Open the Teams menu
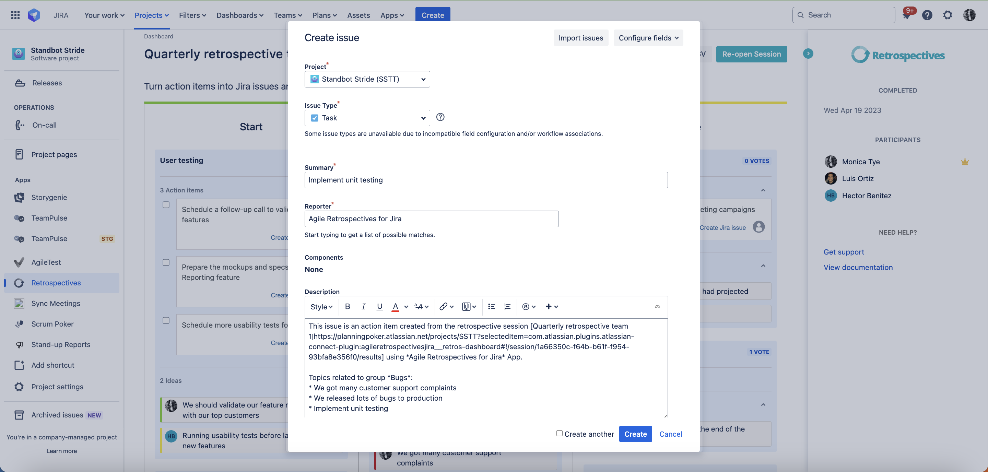 pyautogui.click(x=288, y=15)
